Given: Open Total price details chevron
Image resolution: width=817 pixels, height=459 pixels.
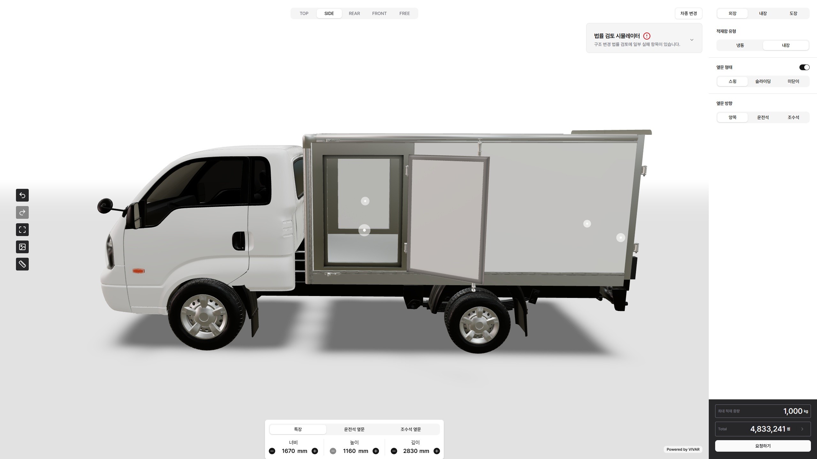Looking at the screenshot, I should [x=802, y=429].
